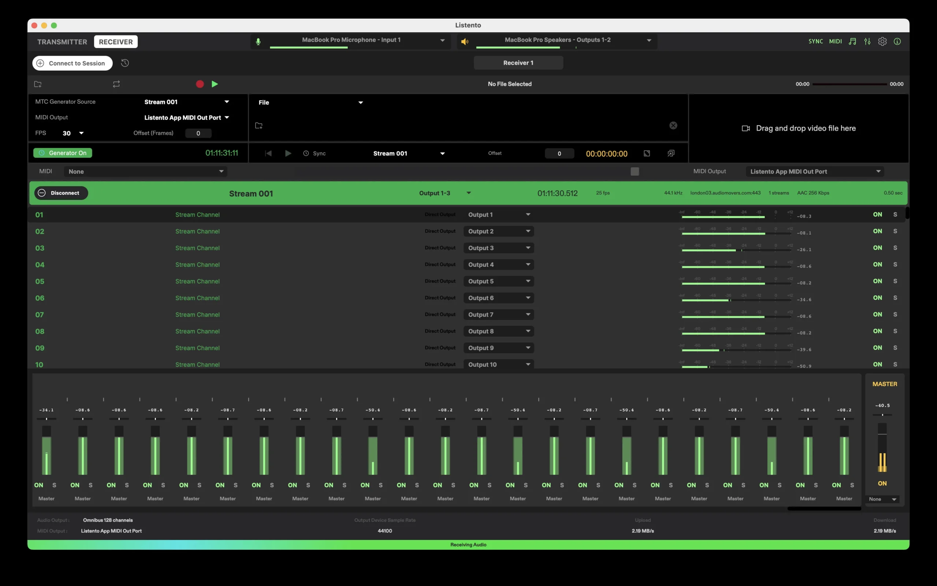Click the video camera drop icon
The height and width of the screenshot is (586, 937).
pyautogui.click(x=746, y=128)
